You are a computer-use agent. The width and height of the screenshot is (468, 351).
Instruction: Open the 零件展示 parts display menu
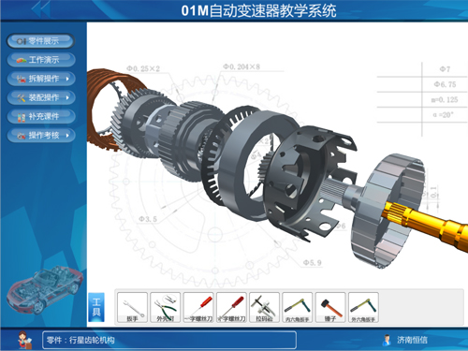40,41
